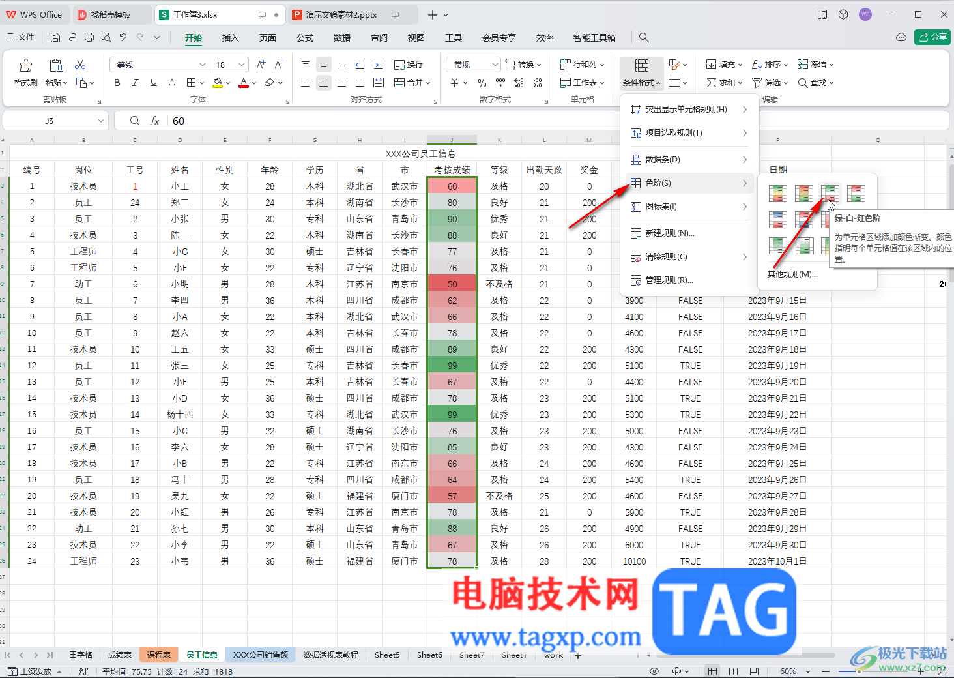The width and height of the screenshot is (954, 678).
Task: Click the 分享 share button
Action: (932, 37)
